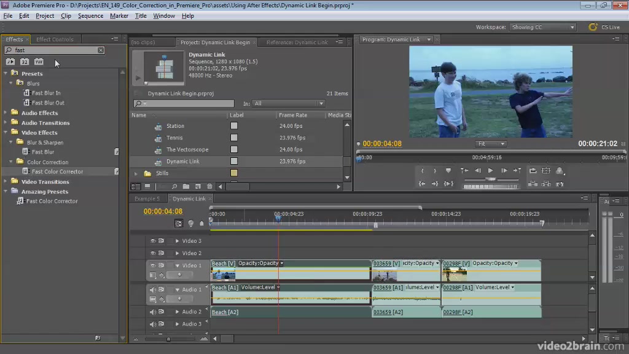
Task: Switch to Reference: Dynamic Link tab
Action: pos(297,42)
